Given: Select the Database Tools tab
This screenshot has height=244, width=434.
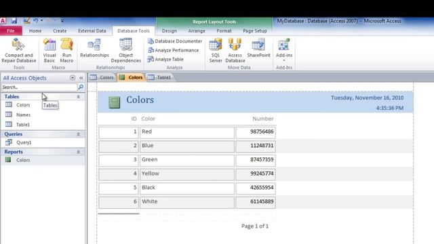Looking at the screenshot, I should pyautogui.click(x=134, y=31).
